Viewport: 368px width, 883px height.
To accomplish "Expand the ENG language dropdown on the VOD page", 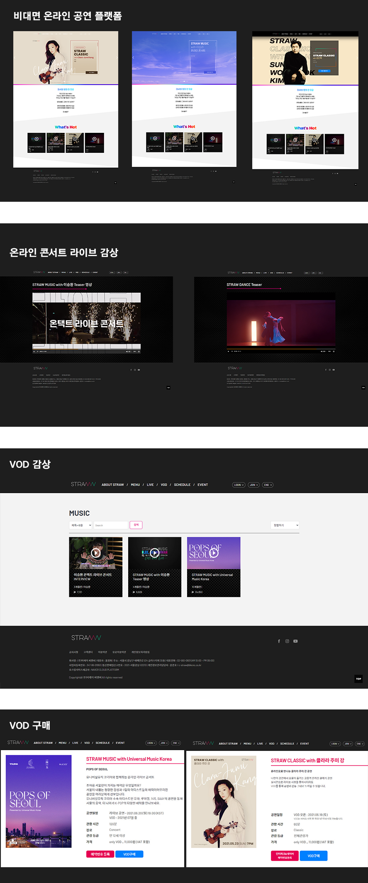I will (268, 485).
